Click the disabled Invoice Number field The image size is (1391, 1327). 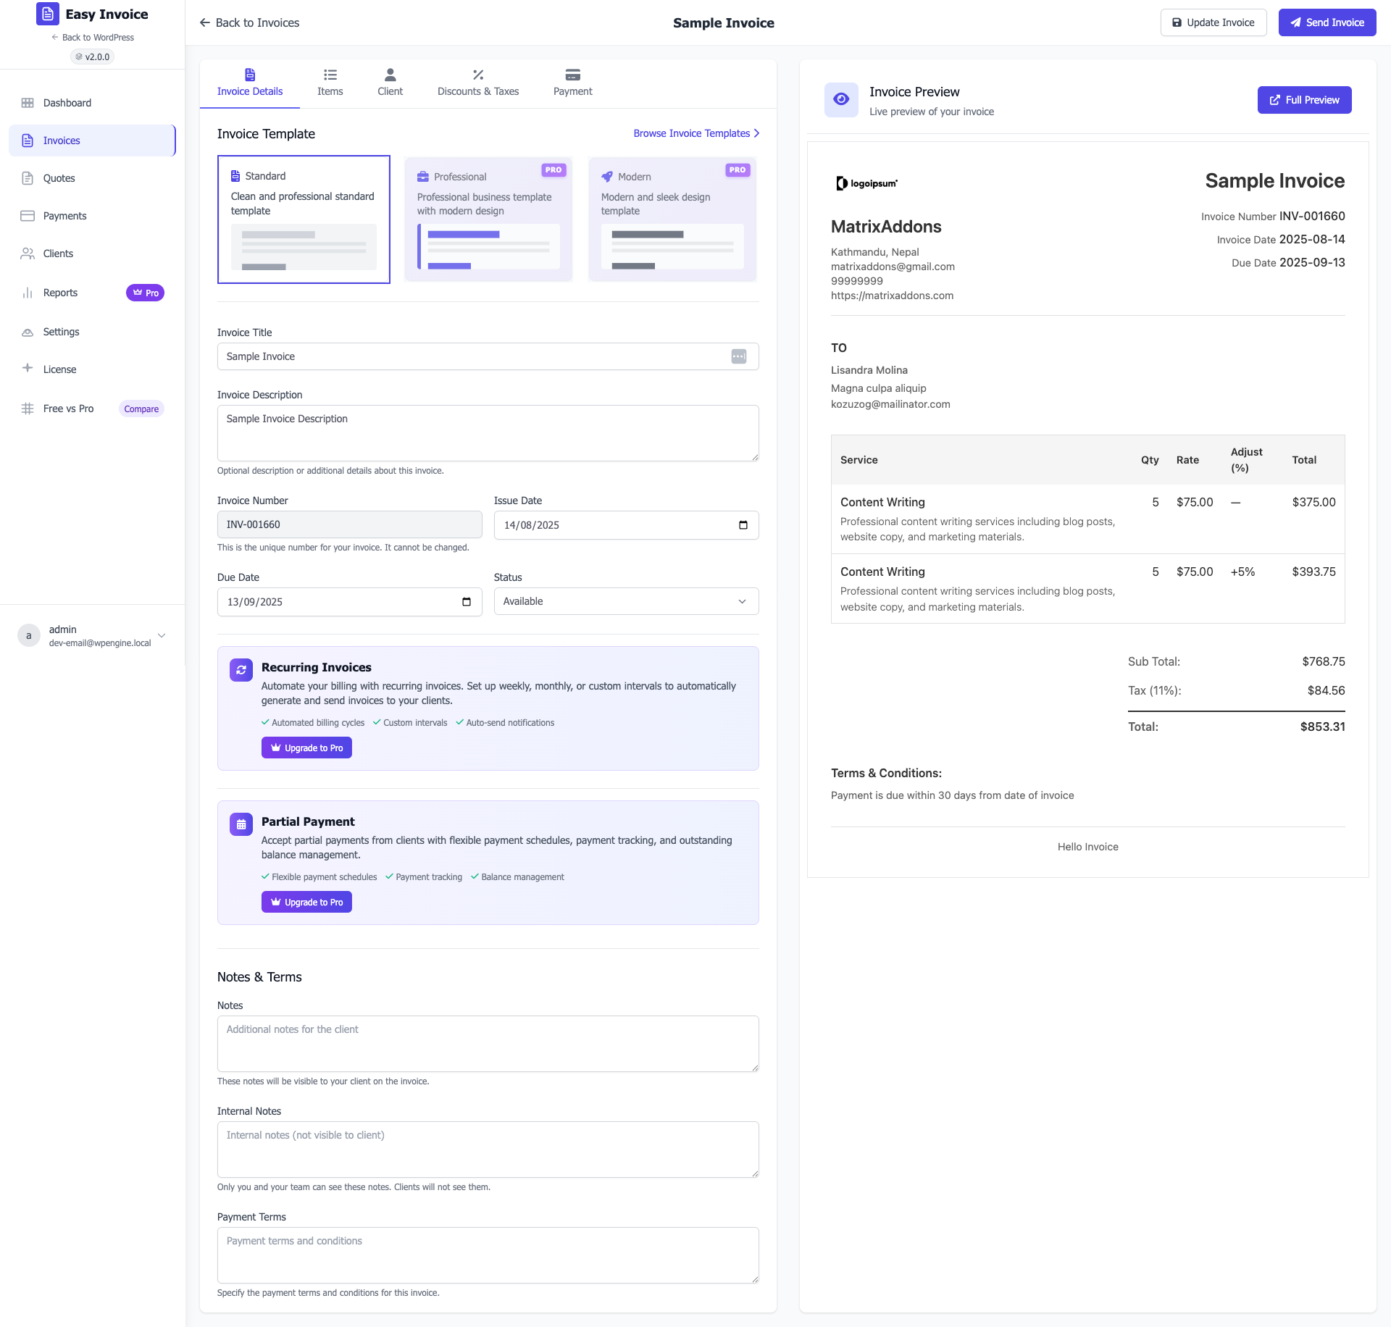(x=350, y=524)
